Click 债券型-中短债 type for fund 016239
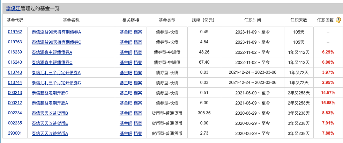Viewport: 343px width, 143px height. pyautogui.click(x=167, y=52)
